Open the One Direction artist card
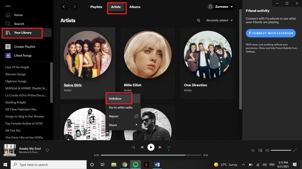Screen dimensions: 302x169 208,63
